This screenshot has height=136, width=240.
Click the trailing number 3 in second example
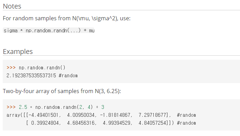(103, 107)
